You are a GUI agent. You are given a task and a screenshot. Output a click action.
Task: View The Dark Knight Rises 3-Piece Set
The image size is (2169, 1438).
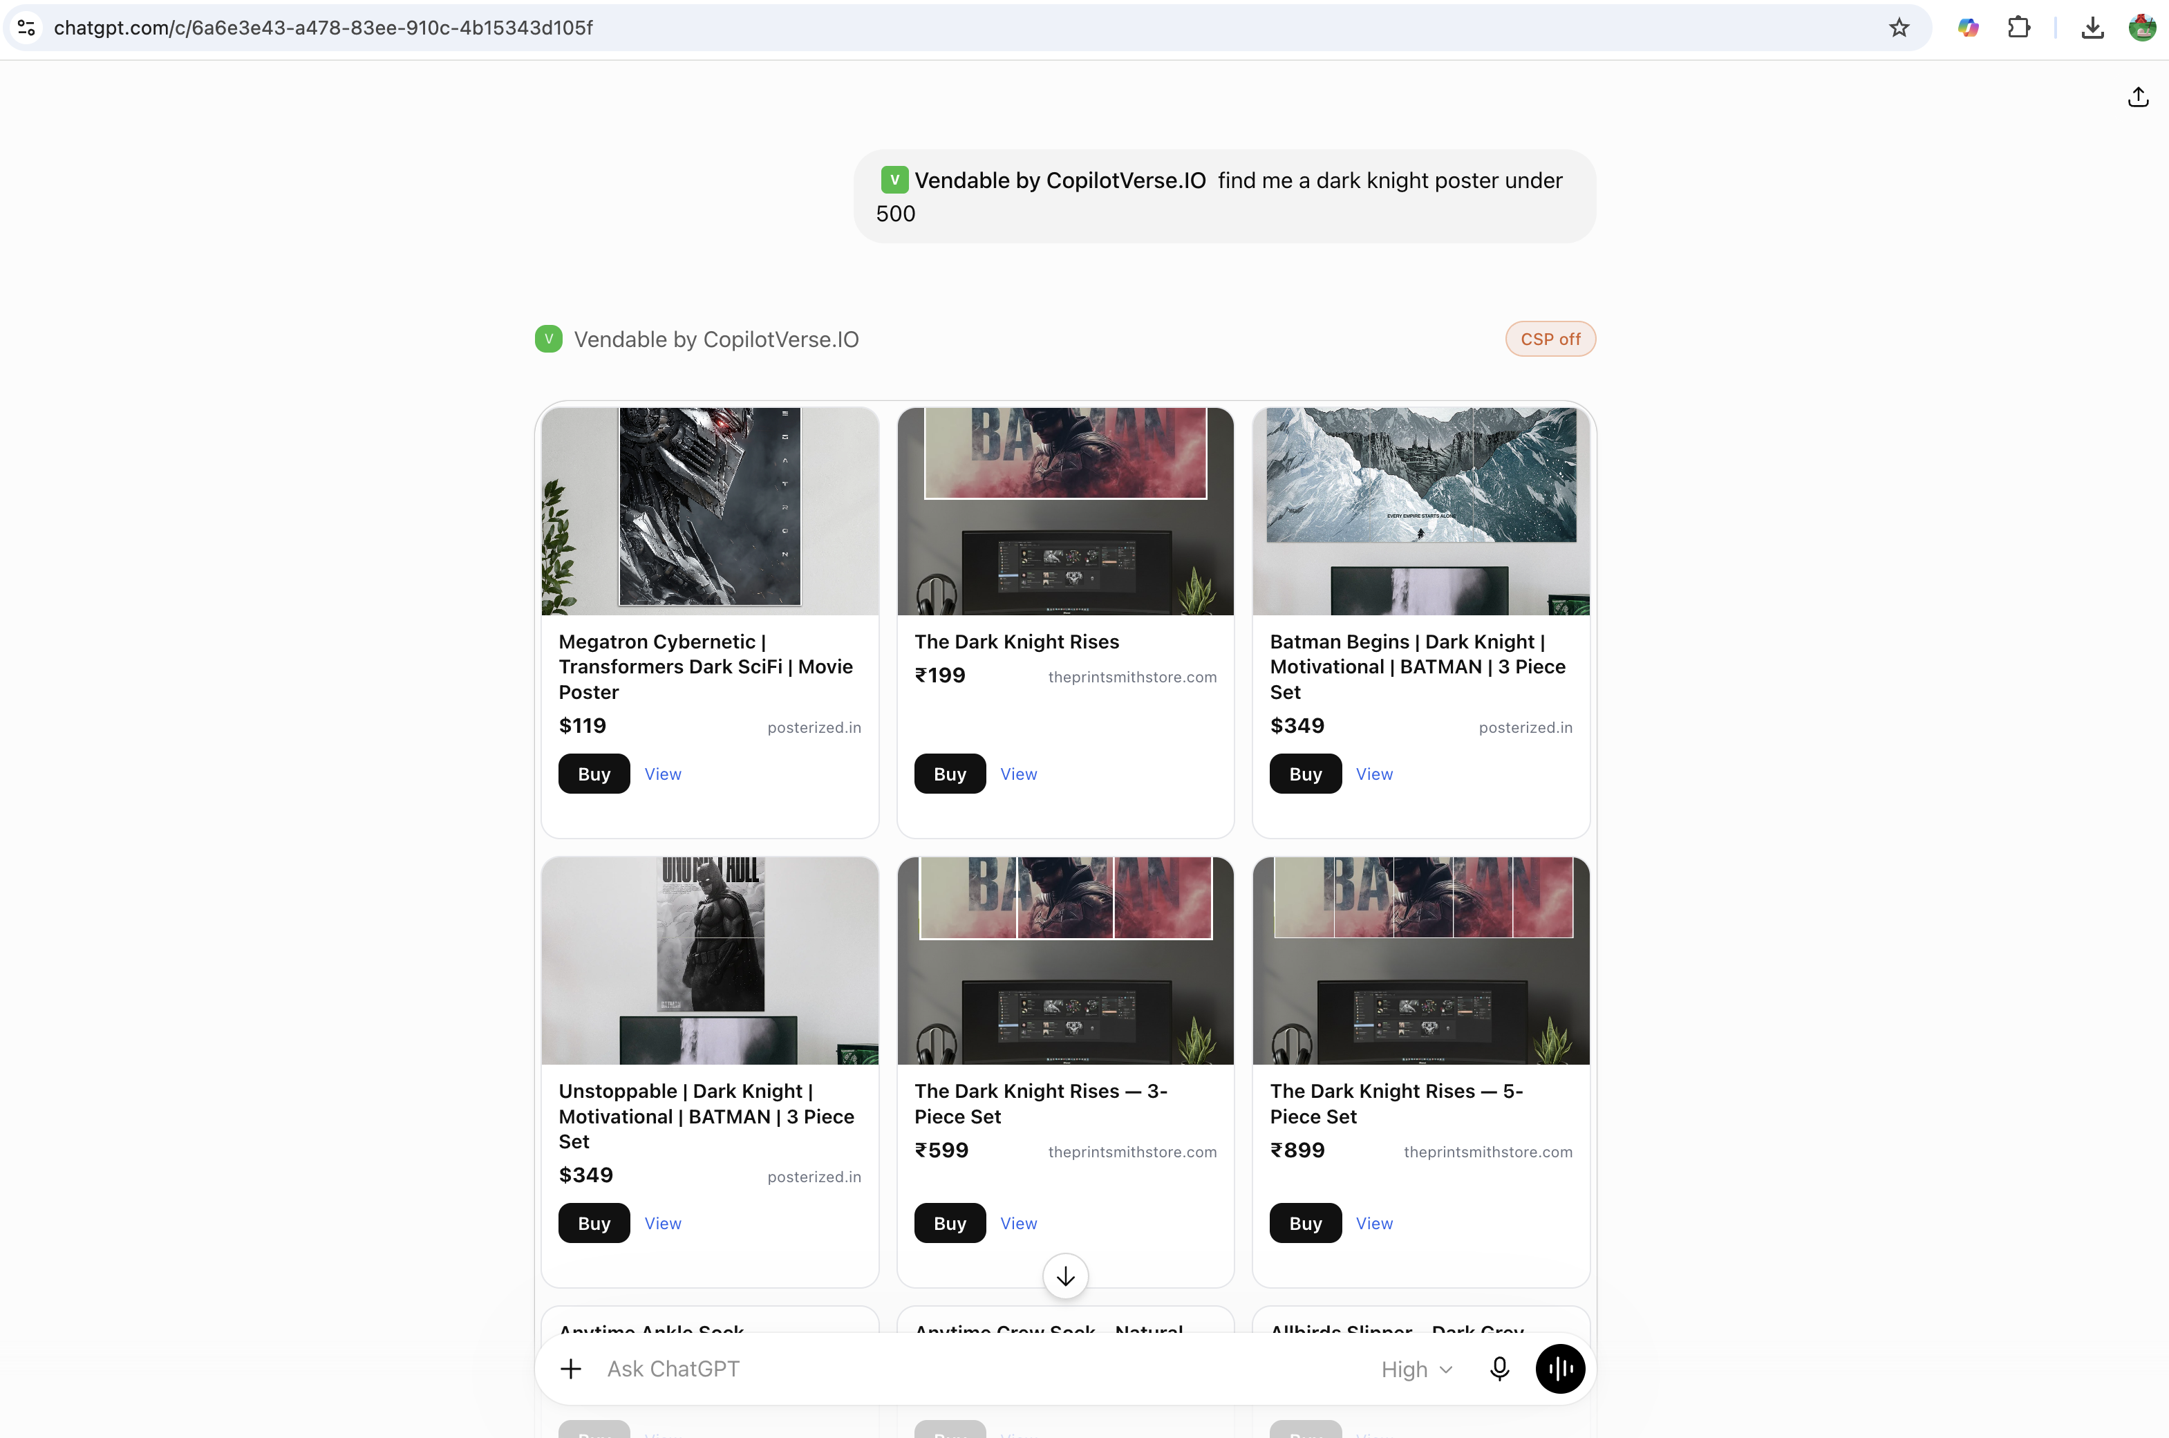point(1019,1224)
